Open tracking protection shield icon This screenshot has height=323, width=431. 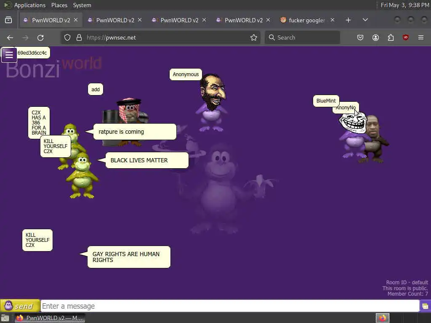67,37
